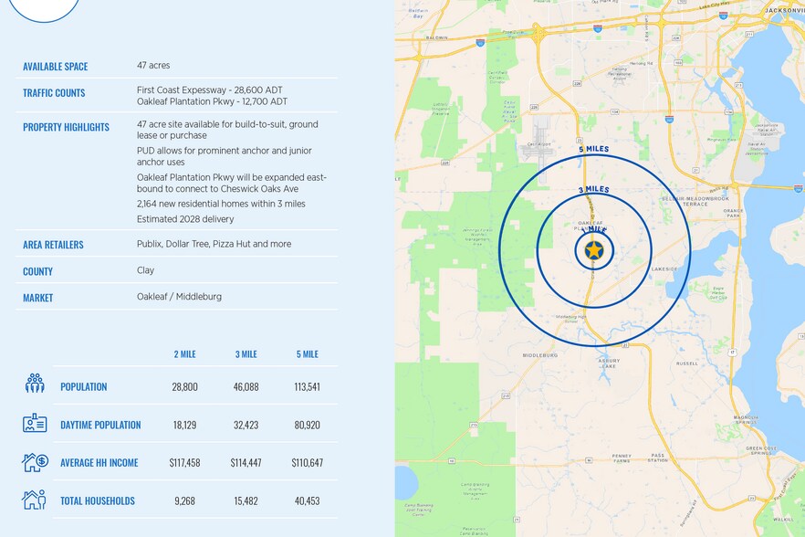Select 'Publix, Dollar Tree, Pizza Hut and more'

click(x=214, y=244)
